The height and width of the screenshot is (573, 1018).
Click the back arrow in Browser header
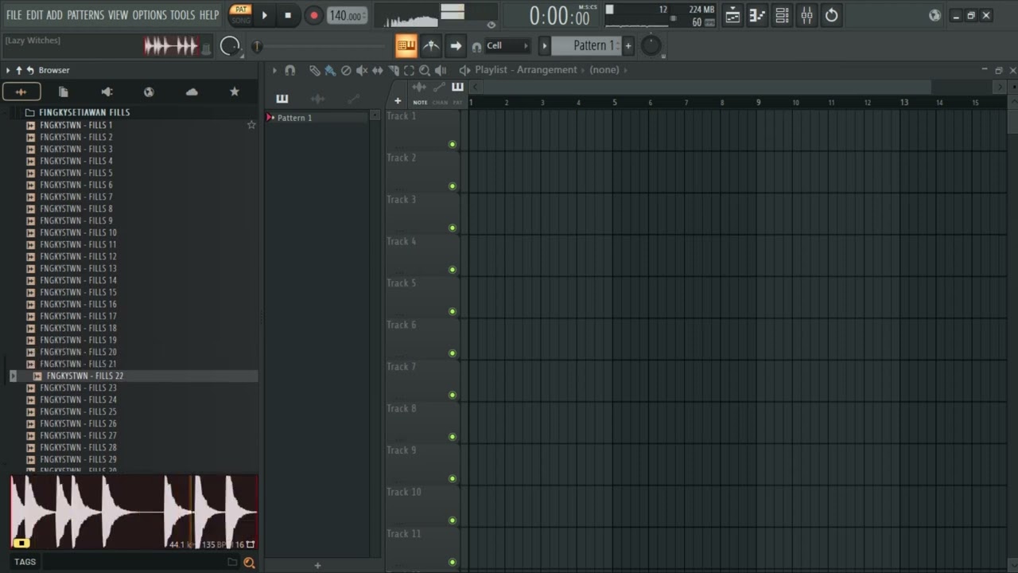point(30,70)
